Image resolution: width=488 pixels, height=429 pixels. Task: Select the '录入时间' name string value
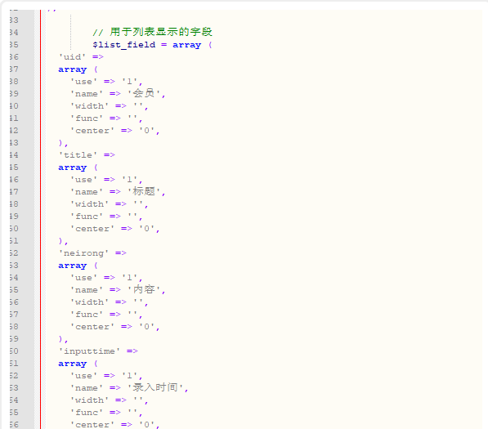[x=155, y=387]
